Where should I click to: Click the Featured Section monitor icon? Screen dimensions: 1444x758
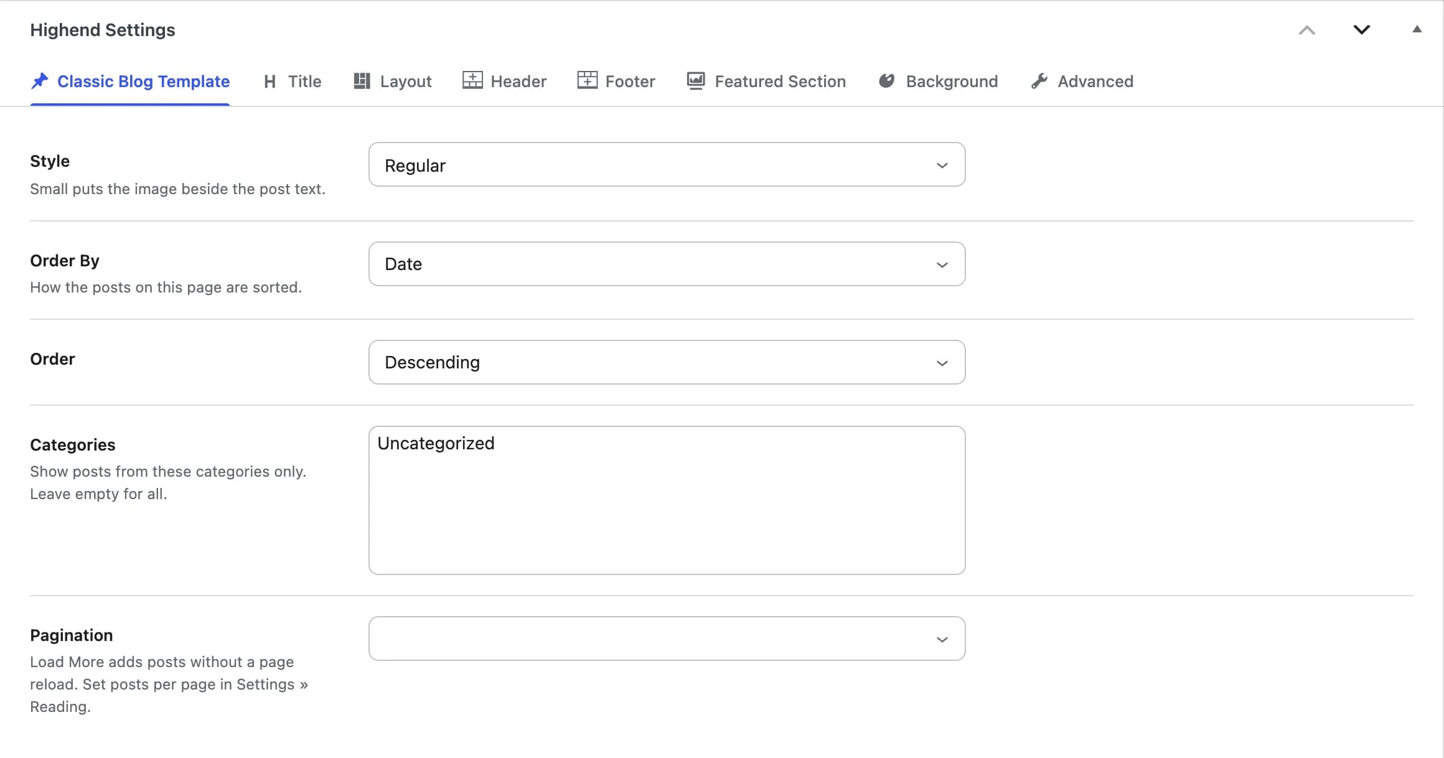(x=696, y=81)
